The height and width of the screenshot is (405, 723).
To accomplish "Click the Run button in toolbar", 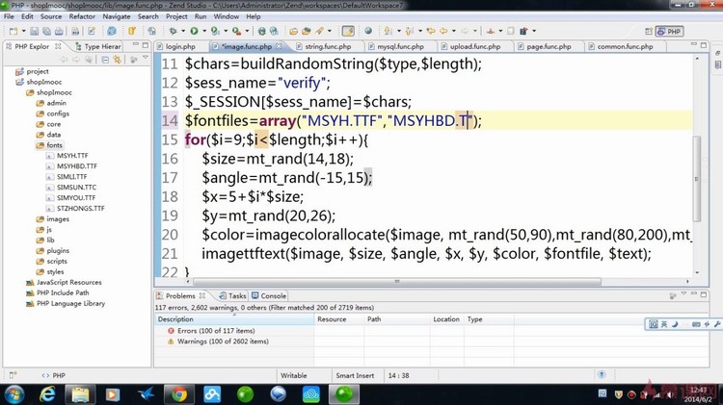I will pos(194,32).
